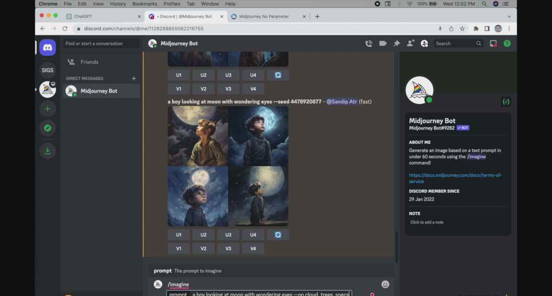Start a voice call with Midjourney Bot

pyautogui.click(x=369, y=43)
